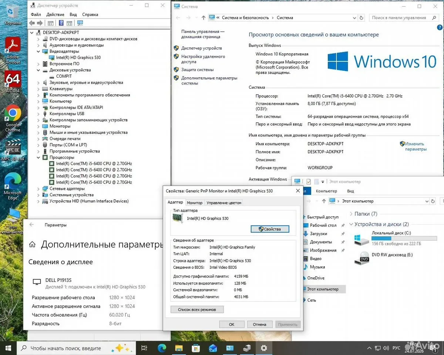Open the Adobe Acrobat desktop icon
This screenshot has height=355, width=444.
pos(13,50)
